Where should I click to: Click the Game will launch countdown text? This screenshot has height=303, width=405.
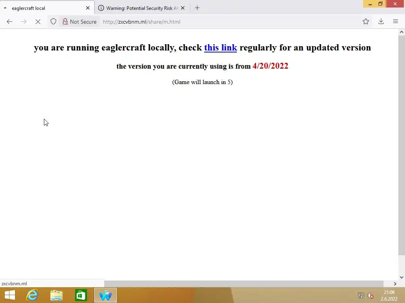coord(202,82)
